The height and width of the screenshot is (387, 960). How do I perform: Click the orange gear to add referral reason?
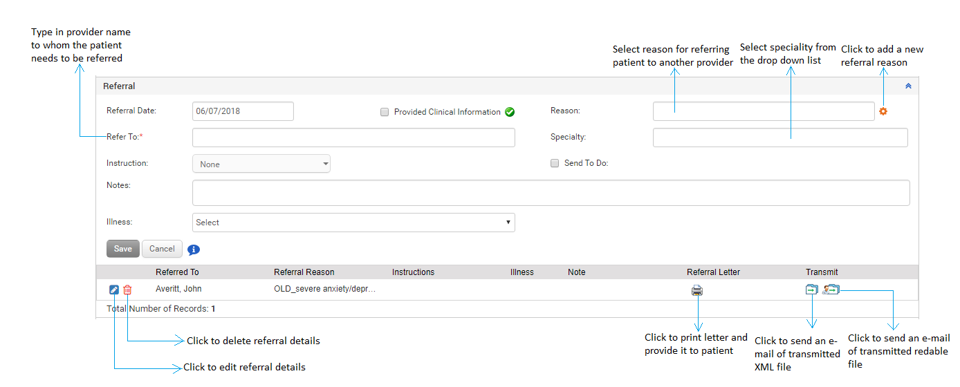tap(883, 111)
